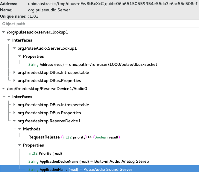This screenshot has width=199, height=172.
Task: Collapse Properties under org.PulseAudio.ServerLookup1
Action: (19, 56)
